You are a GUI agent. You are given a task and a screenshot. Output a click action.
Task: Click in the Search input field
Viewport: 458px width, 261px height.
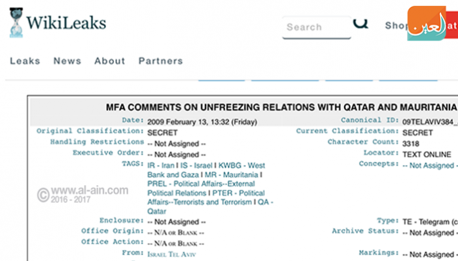tap(315, 27)
